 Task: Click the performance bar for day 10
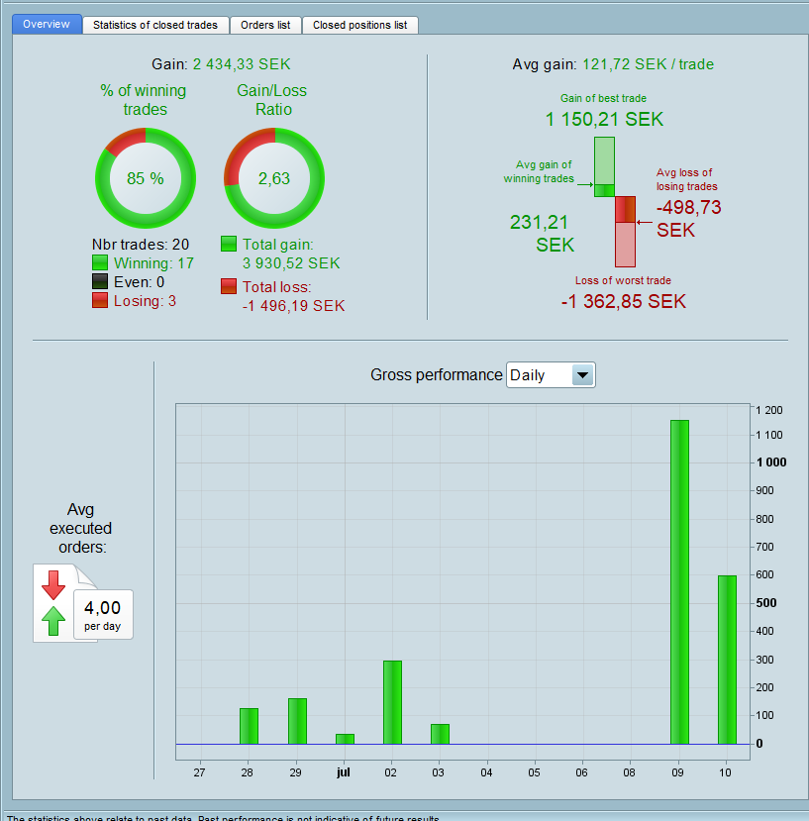(728, 660)
